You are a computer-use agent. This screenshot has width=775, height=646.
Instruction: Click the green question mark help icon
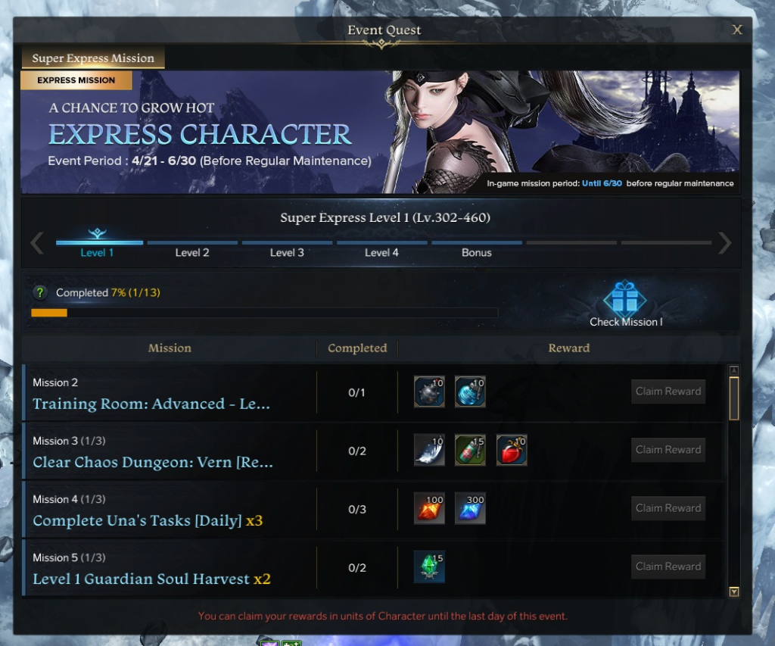[40, 292]
